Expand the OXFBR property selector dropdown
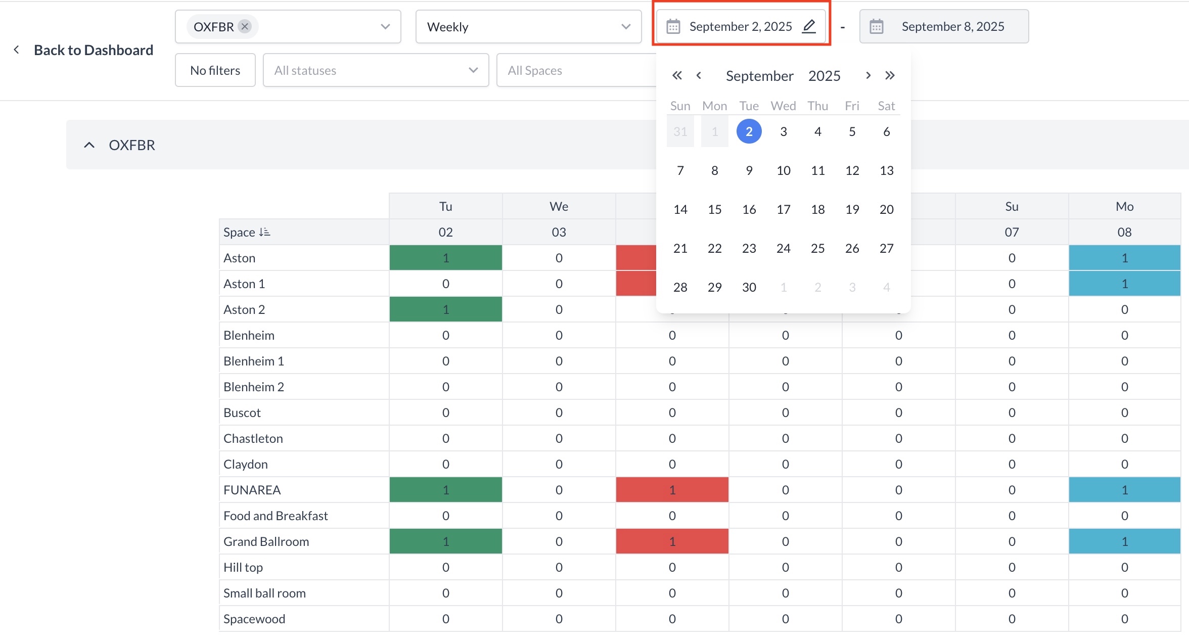1189x643 pixels. 385,26
